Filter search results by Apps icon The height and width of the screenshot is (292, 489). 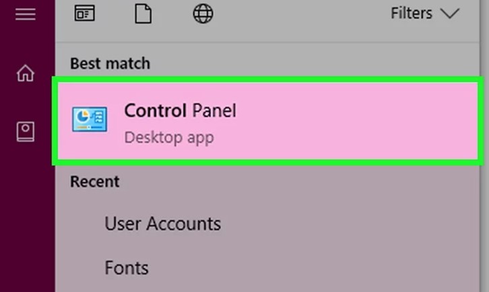[84, 13]
